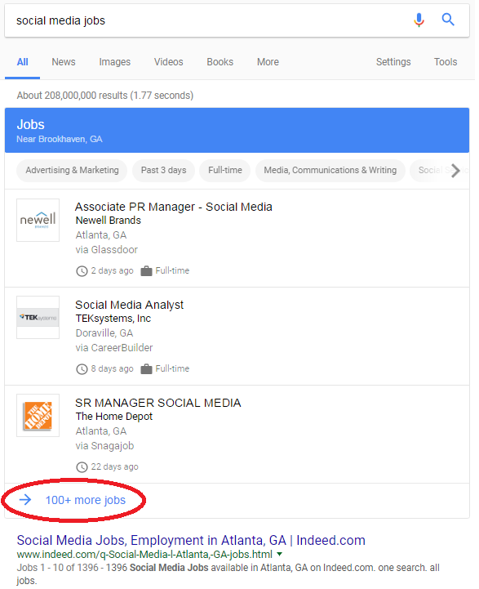This screenshot has width=479, height=589.
Task: Open search Settings menu
Action: point(393,62)
